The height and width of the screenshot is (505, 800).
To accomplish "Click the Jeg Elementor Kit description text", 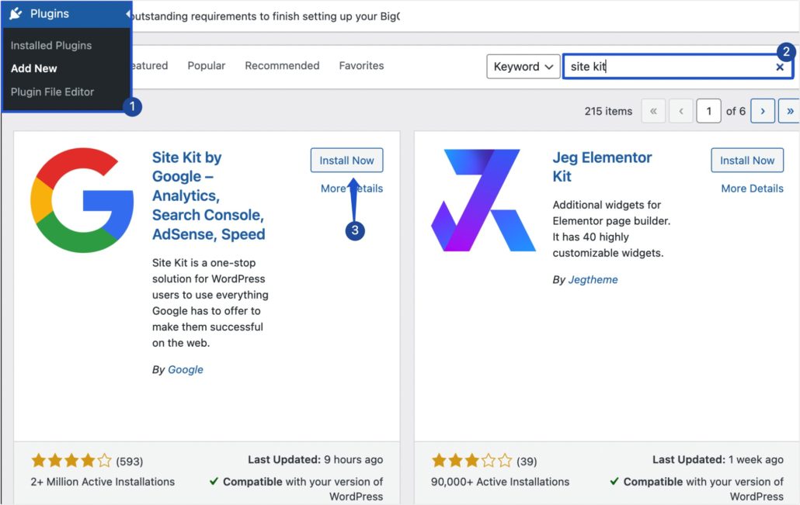I will point(611,229).
